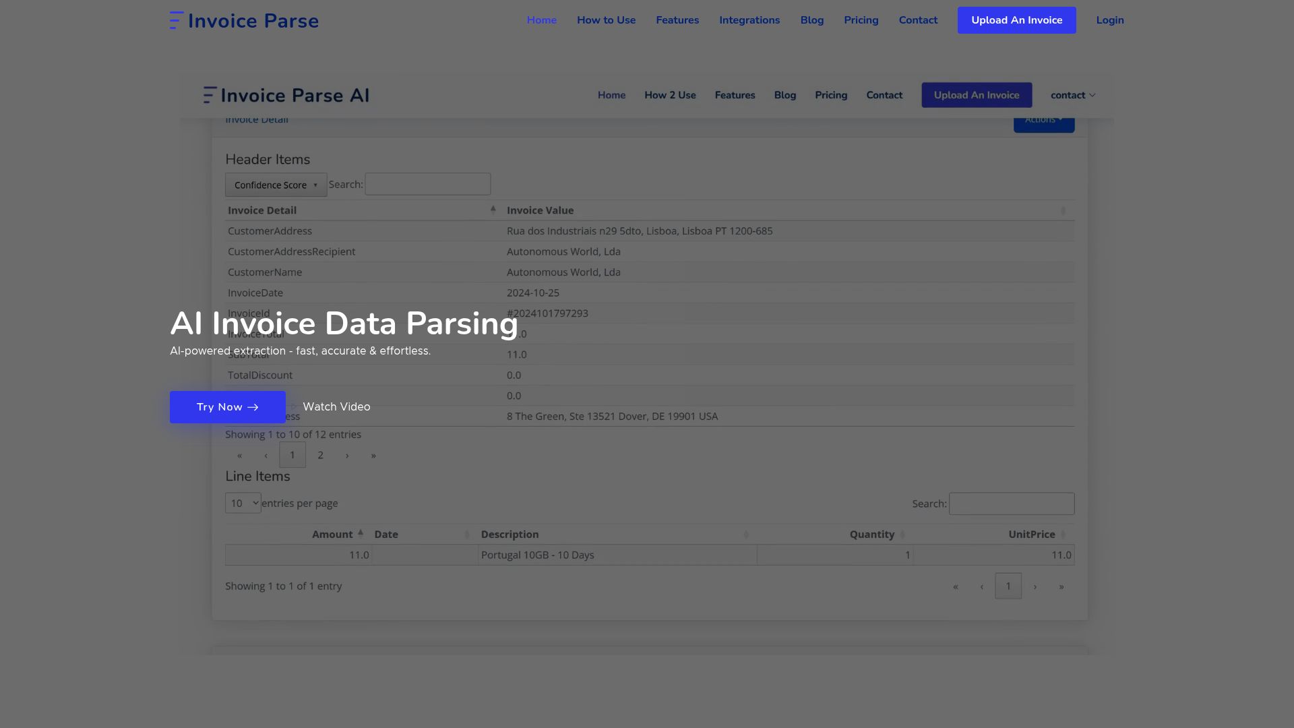
Task: Click the InvoiceDate value 2024-10-25
Action: 532,293
